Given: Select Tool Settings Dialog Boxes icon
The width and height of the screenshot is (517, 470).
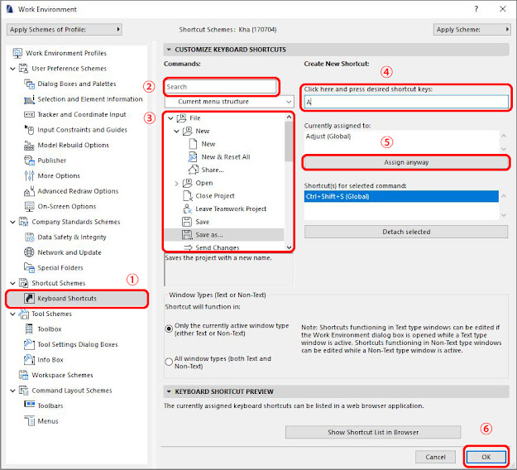Looking at the screenshot, I should pos(29,344).
